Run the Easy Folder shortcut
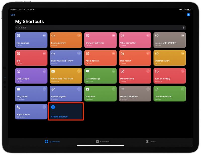The width and height of the screenshot is (201, 155). click(31, 94)
